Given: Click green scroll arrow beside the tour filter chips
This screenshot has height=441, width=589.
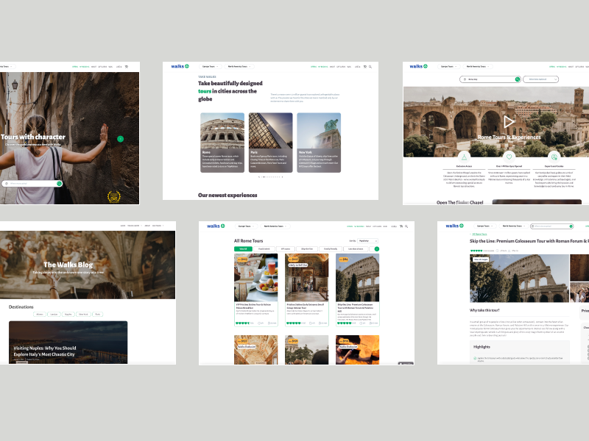Looking at the screenshot, I should pos(377,249).
